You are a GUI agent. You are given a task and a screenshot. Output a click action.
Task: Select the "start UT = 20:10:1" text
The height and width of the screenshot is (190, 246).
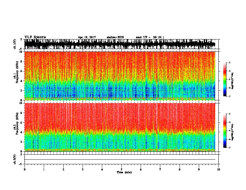150,37
